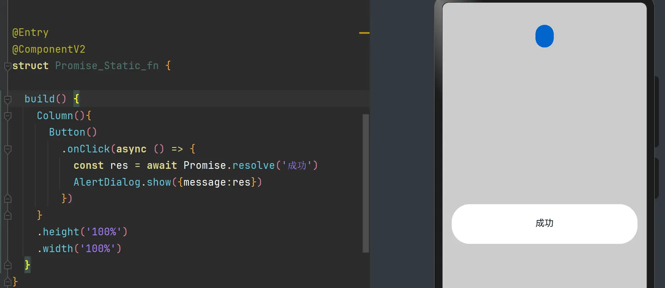
Task: Click the editor vertical scrollbar thumb
Action: tap(365, 183)
